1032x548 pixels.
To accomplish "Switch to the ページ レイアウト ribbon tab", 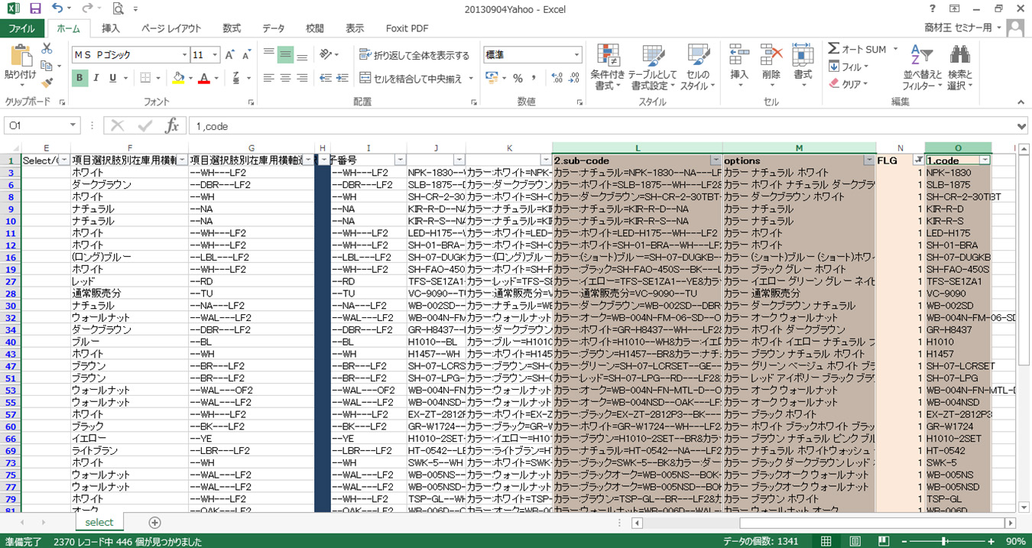I will [171, 28].
